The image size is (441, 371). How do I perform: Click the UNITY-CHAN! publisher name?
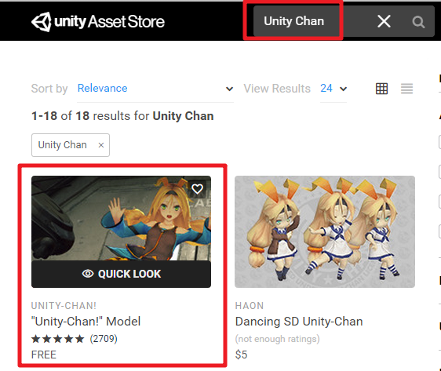[x=64, y=306]
